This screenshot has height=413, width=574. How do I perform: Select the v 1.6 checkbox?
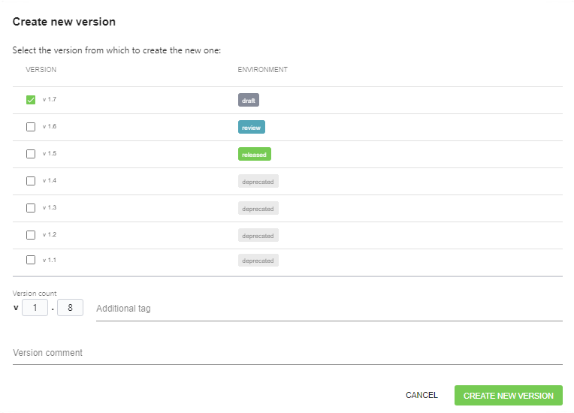pos(31,127)
